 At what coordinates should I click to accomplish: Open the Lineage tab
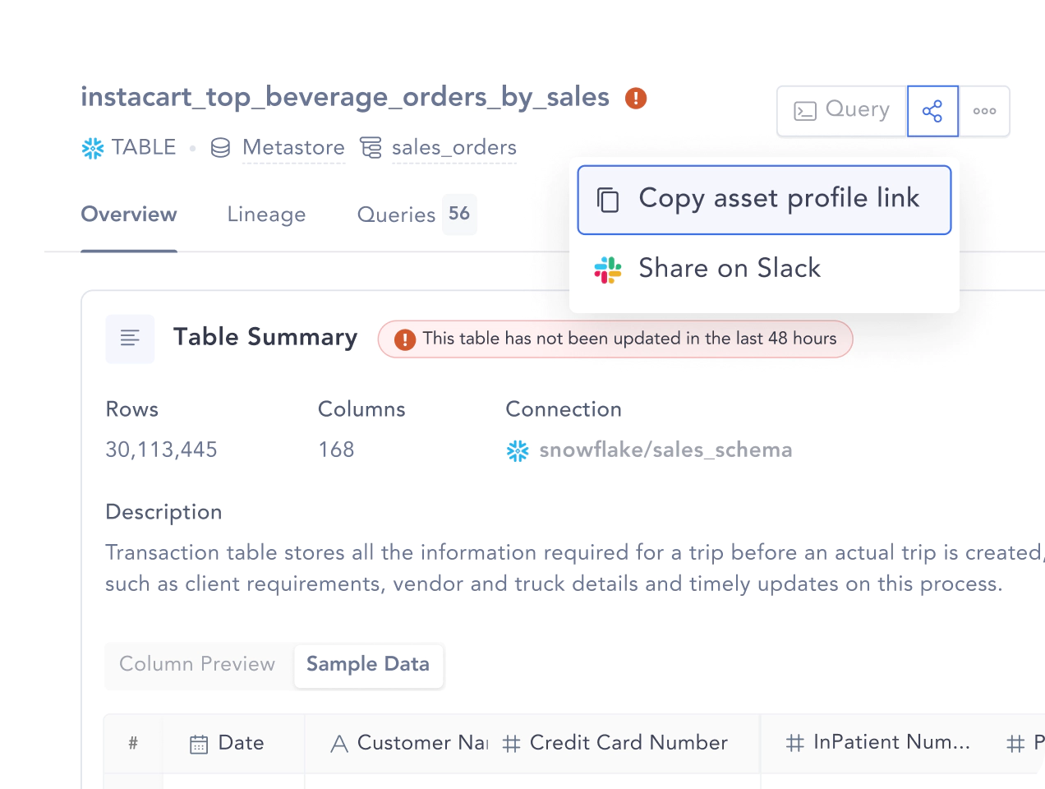[266, 215]
